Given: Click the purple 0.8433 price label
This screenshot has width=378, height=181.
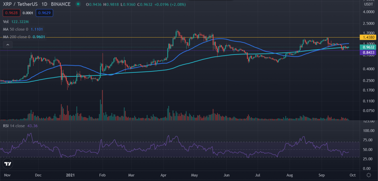Looking at the screenshot, I should click(x=368, y=52).
